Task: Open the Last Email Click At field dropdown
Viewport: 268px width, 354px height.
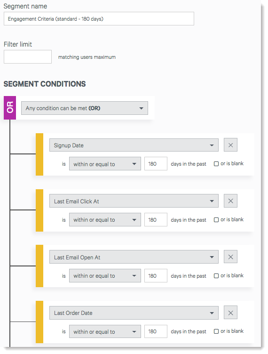Action: (x=134, y=201)
